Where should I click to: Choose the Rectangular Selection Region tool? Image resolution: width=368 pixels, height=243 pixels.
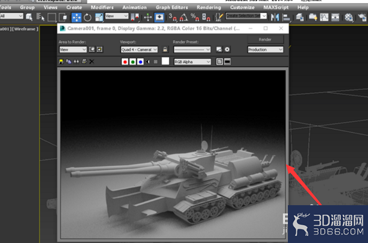pos(52,17)
